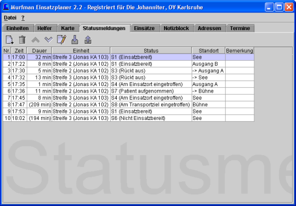Click the Bemerkung column header
Image resolution: width=296 pixels, height=206 pixels.
click(240, 50)
